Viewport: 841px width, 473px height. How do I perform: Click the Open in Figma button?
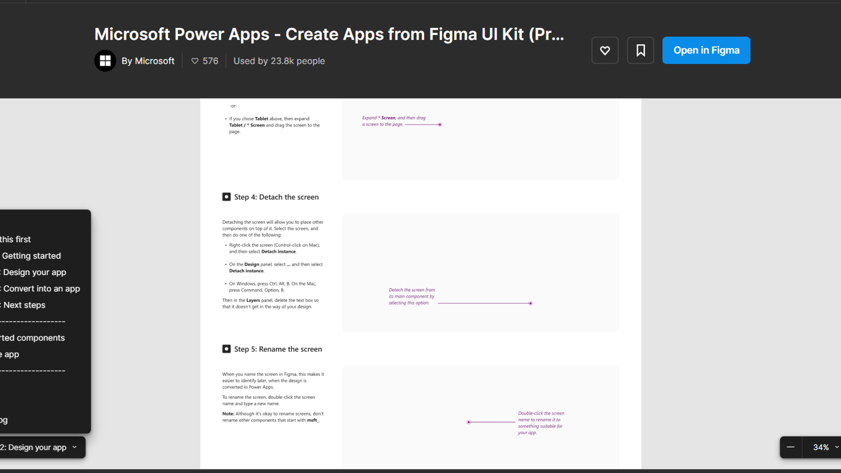coord(706,50)
